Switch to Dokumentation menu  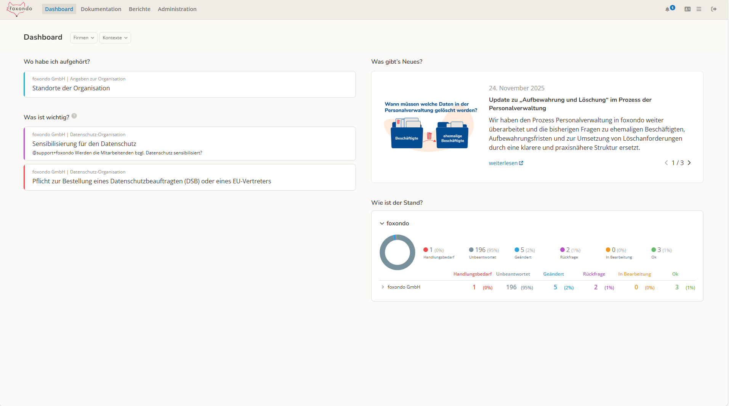pyautogui.click(x=101, y=9)
